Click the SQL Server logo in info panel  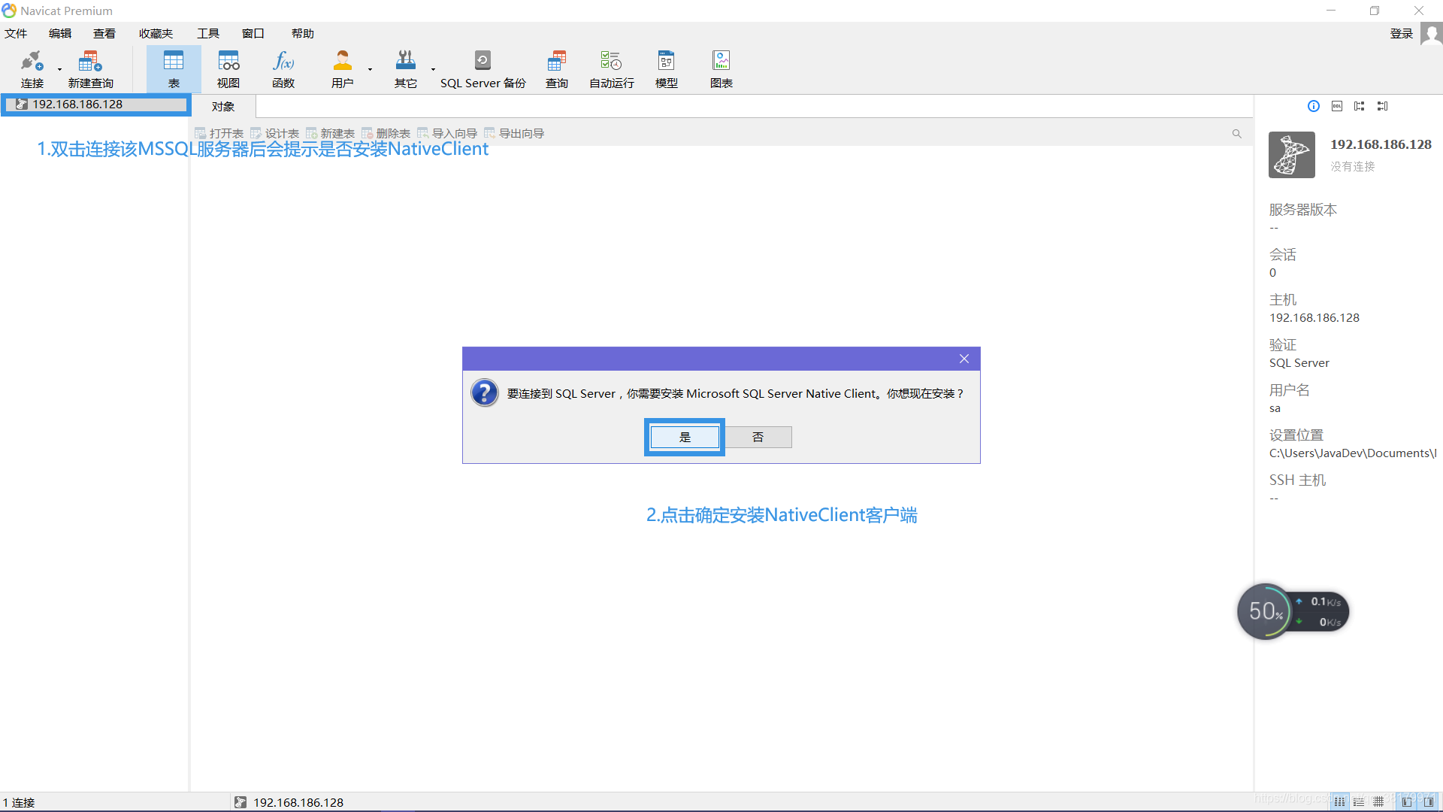[x=1292, y=155]
